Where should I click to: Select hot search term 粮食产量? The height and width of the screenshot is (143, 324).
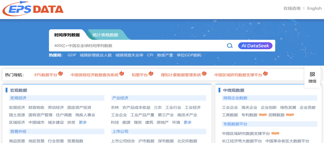click(165, 55)
